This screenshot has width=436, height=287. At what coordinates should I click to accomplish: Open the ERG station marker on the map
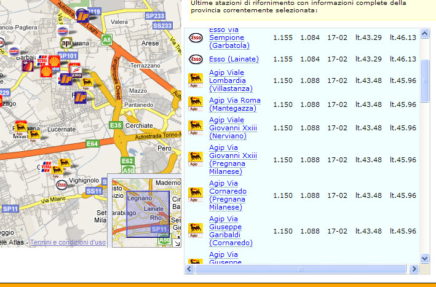[x=77, y=71]
